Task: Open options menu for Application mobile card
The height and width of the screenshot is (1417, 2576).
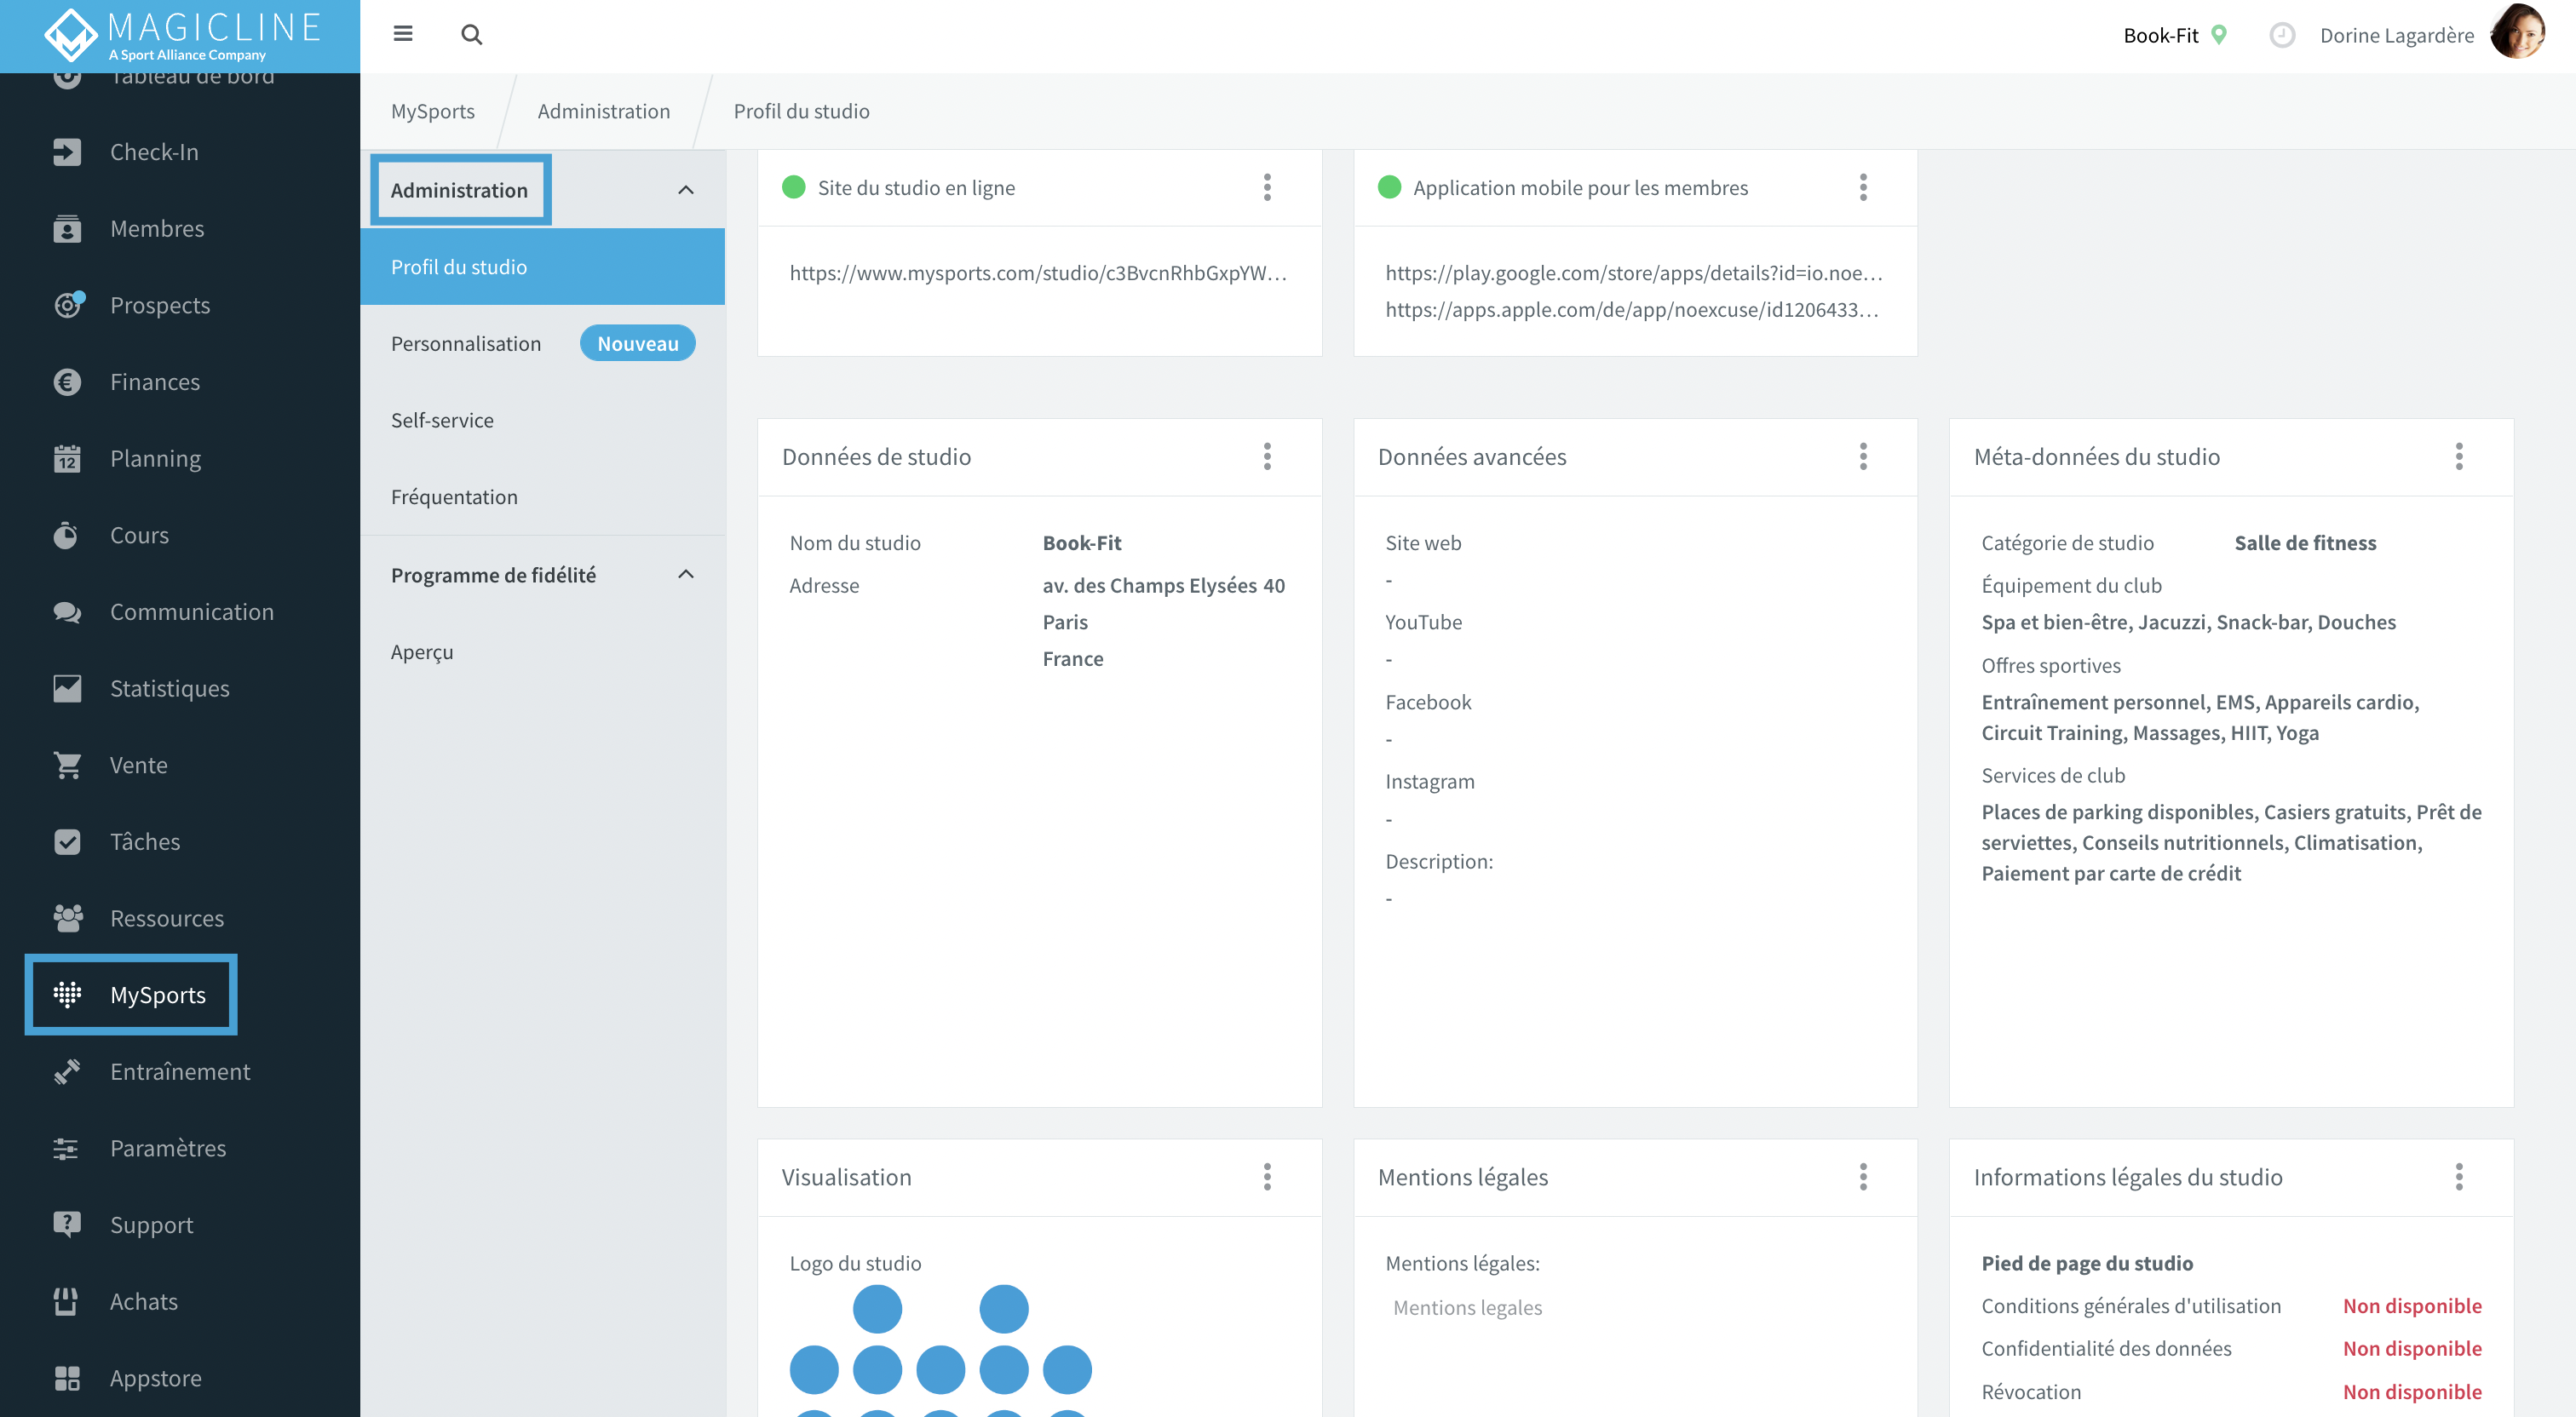Action: coord(1863,188)
